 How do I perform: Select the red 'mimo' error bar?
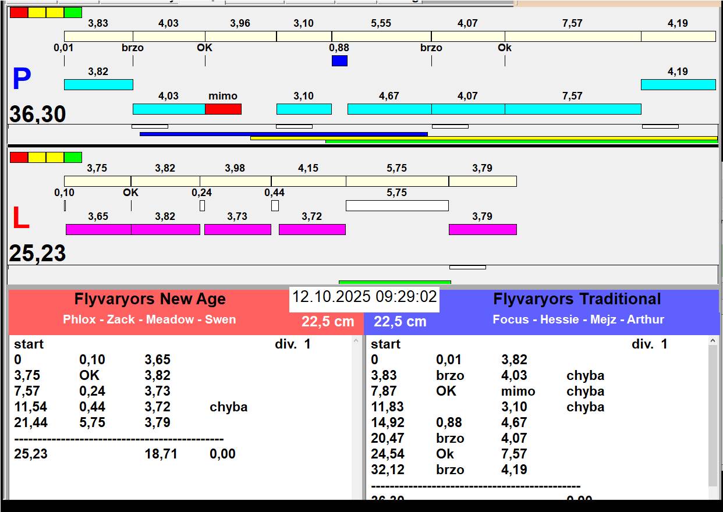tap(223, 109)
